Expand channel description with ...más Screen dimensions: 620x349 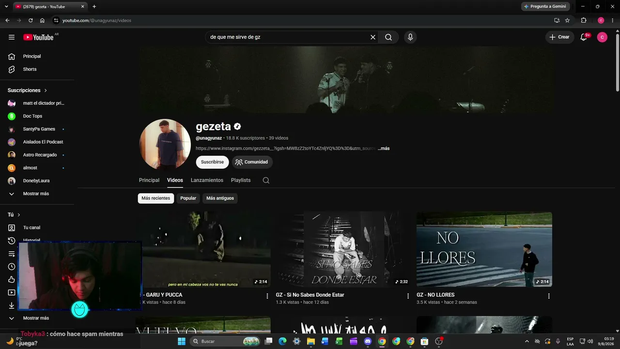pos(384,148)
